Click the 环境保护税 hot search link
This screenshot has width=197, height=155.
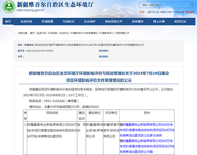178,12
